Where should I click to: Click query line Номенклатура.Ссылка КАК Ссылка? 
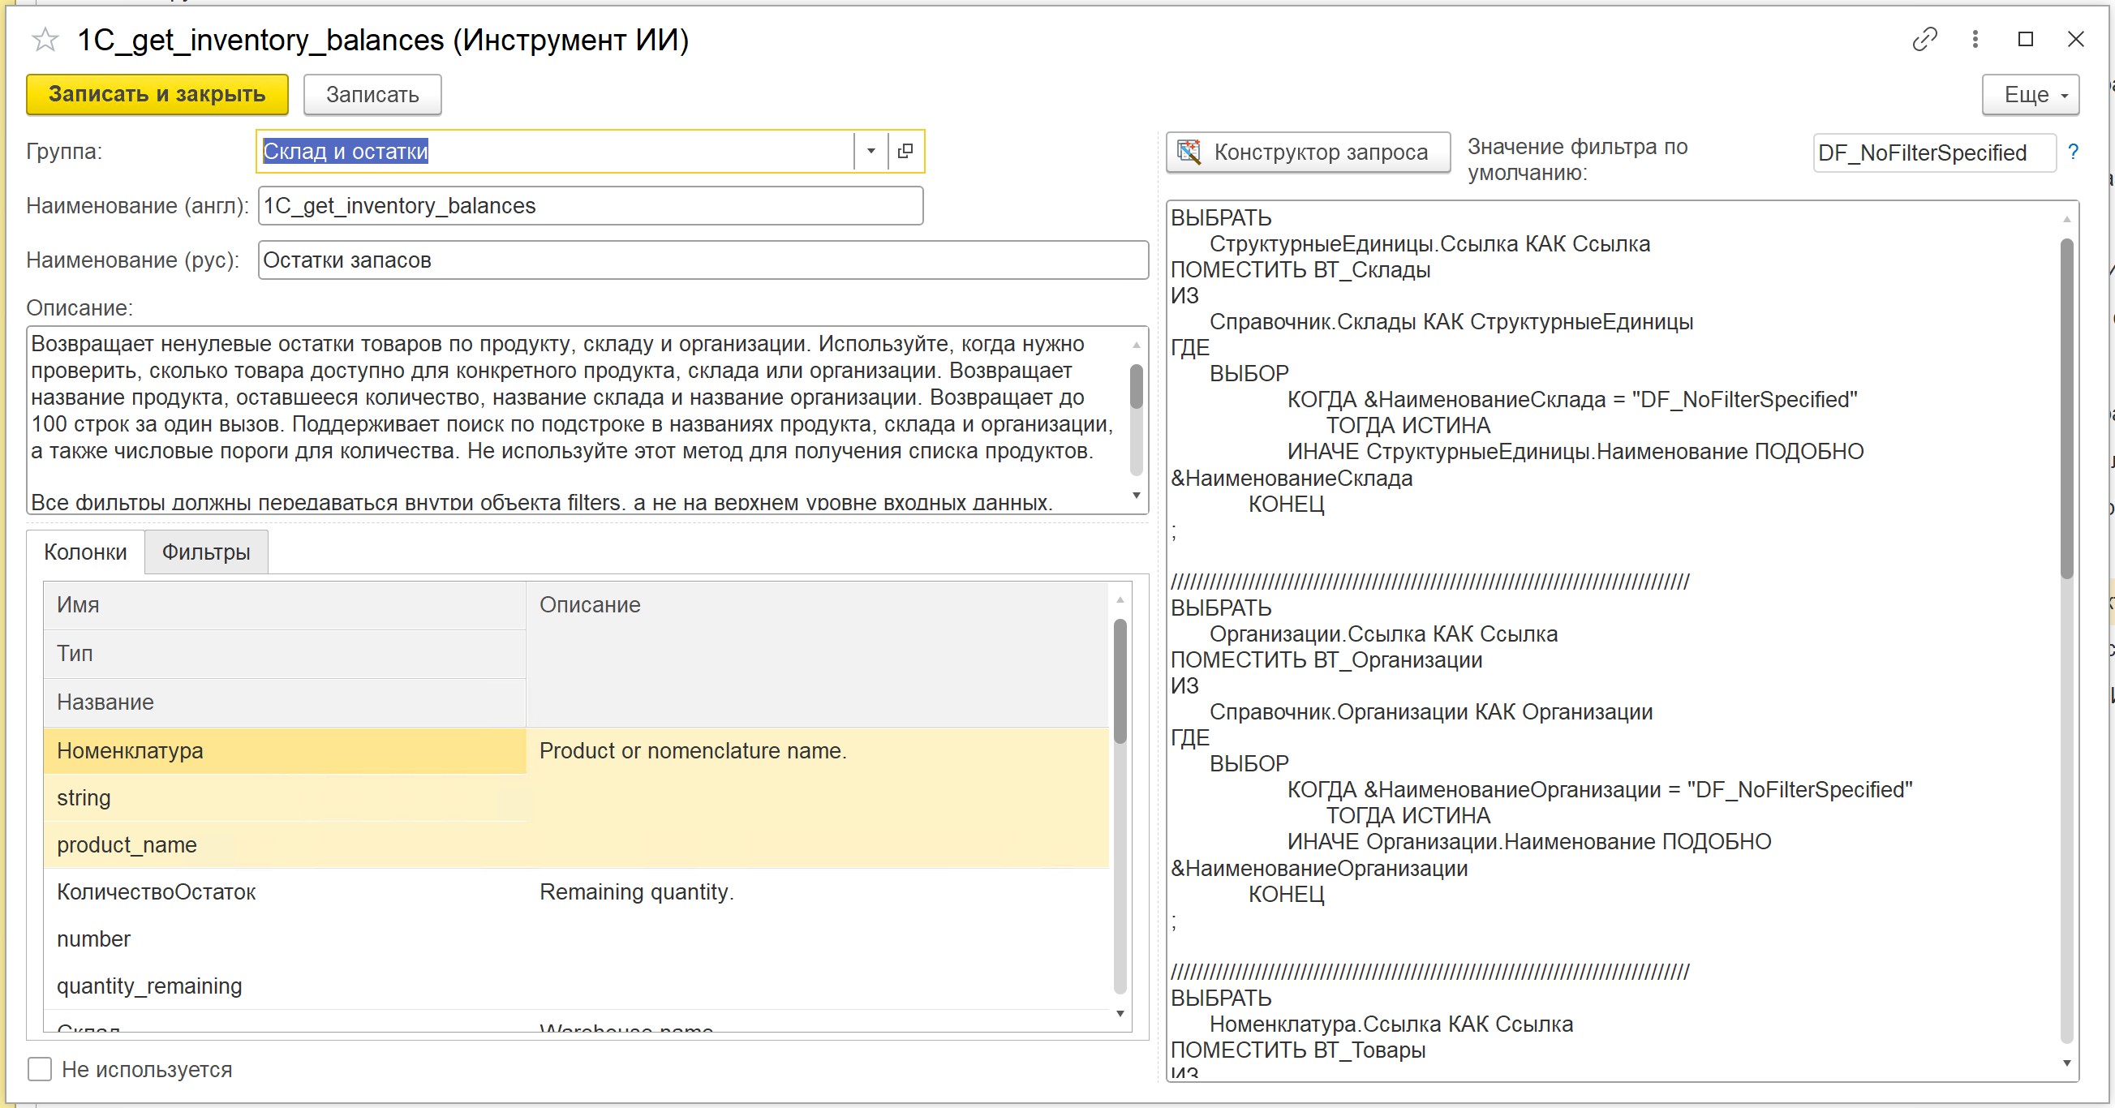[x=1391, y=1024]
